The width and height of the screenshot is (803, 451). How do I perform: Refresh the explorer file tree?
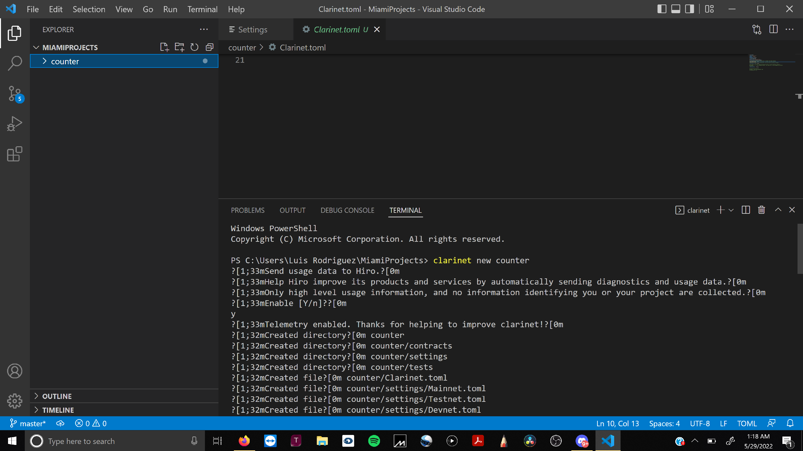194,47
